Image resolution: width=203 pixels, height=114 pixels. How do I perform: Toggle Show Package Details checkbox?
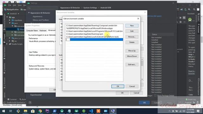pos(155,96)
